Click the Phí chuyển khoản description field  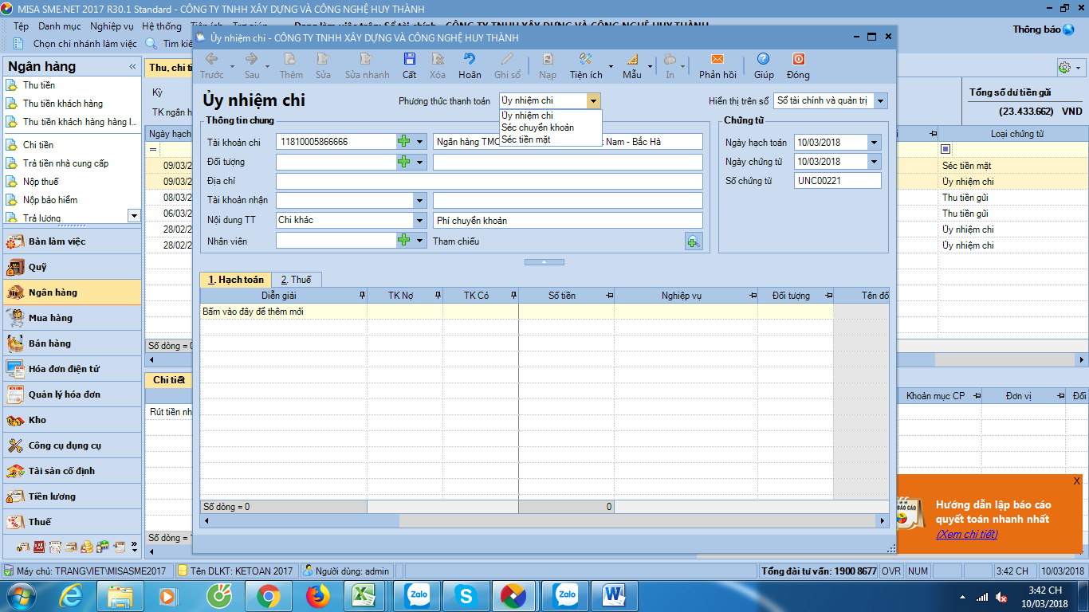568,220
